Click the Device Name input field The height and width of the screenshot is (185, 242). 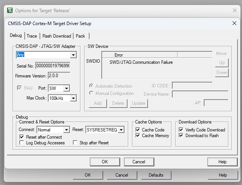(x=200, y=94)
